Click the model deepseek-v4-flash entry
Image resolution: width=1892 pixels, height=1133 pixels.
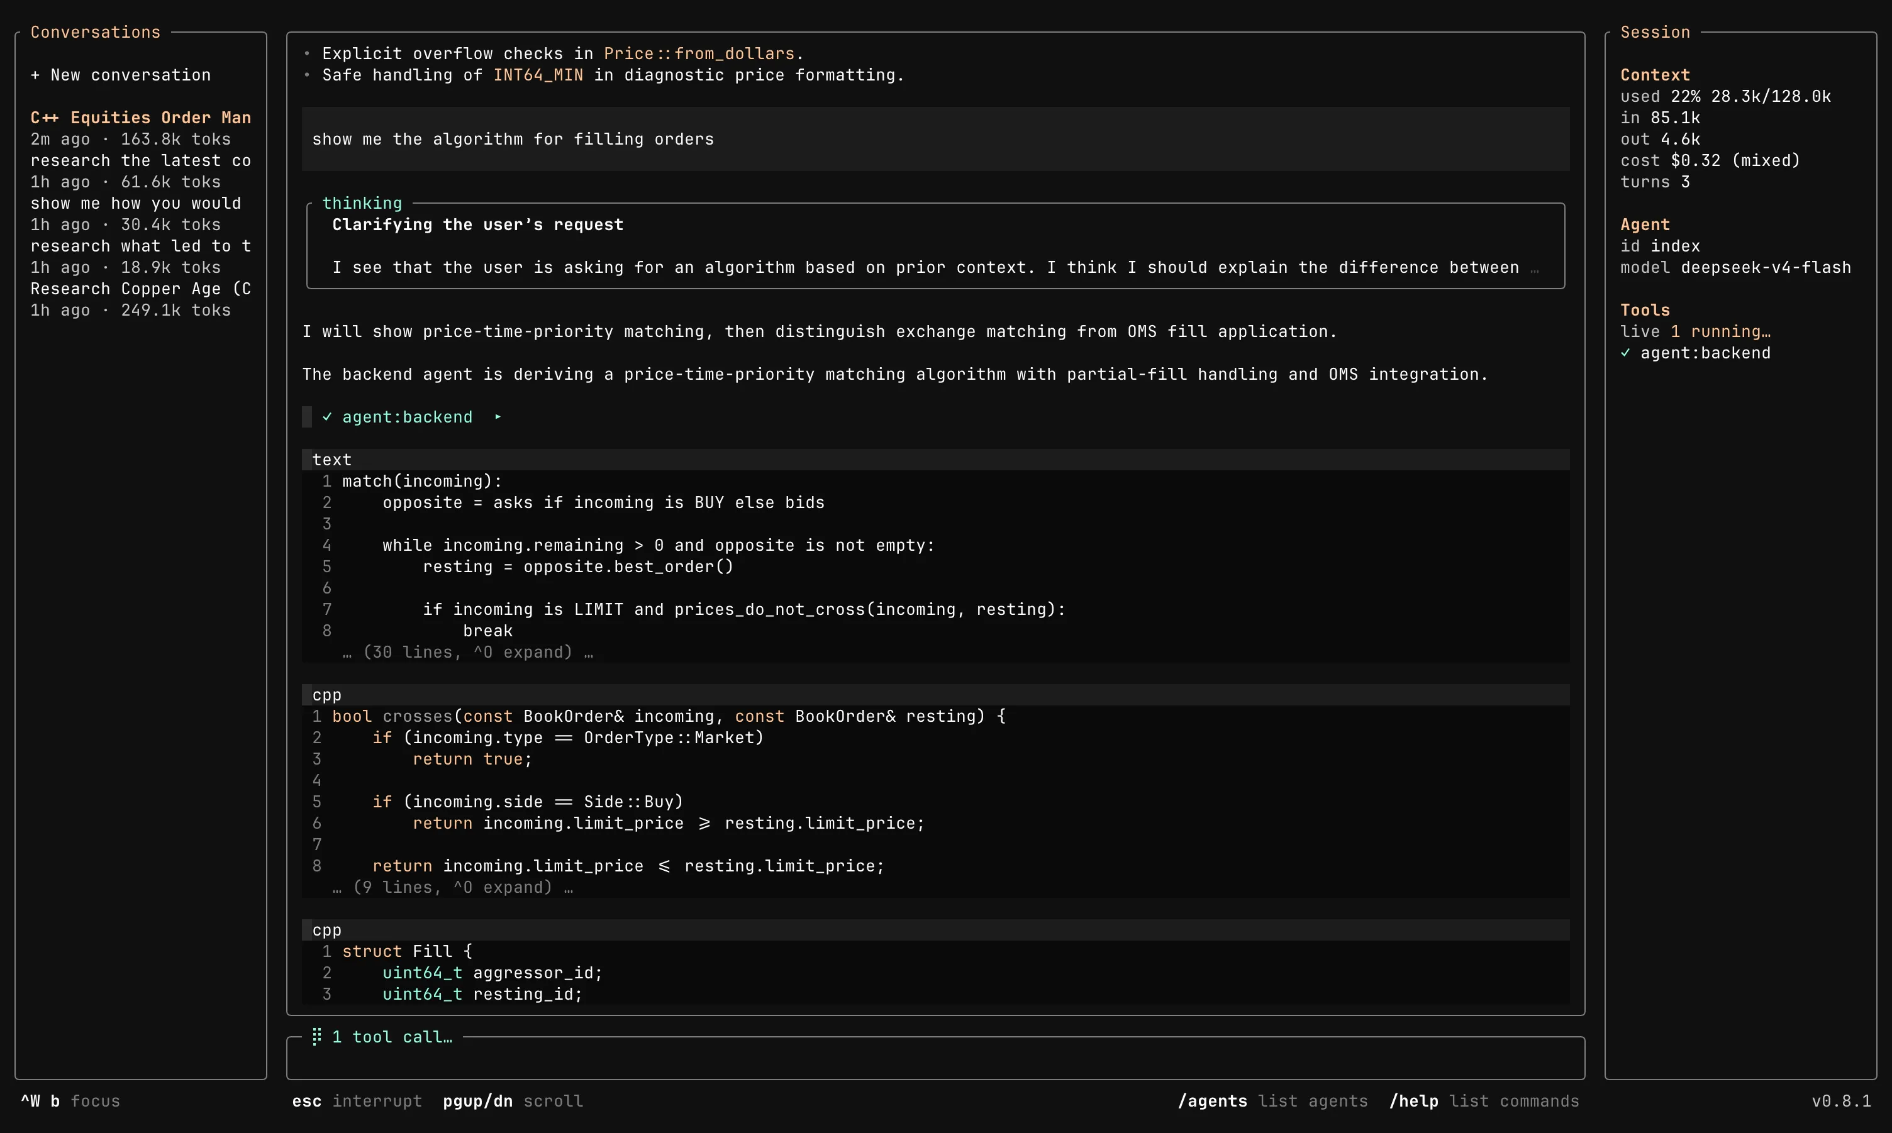[1735, 267]
